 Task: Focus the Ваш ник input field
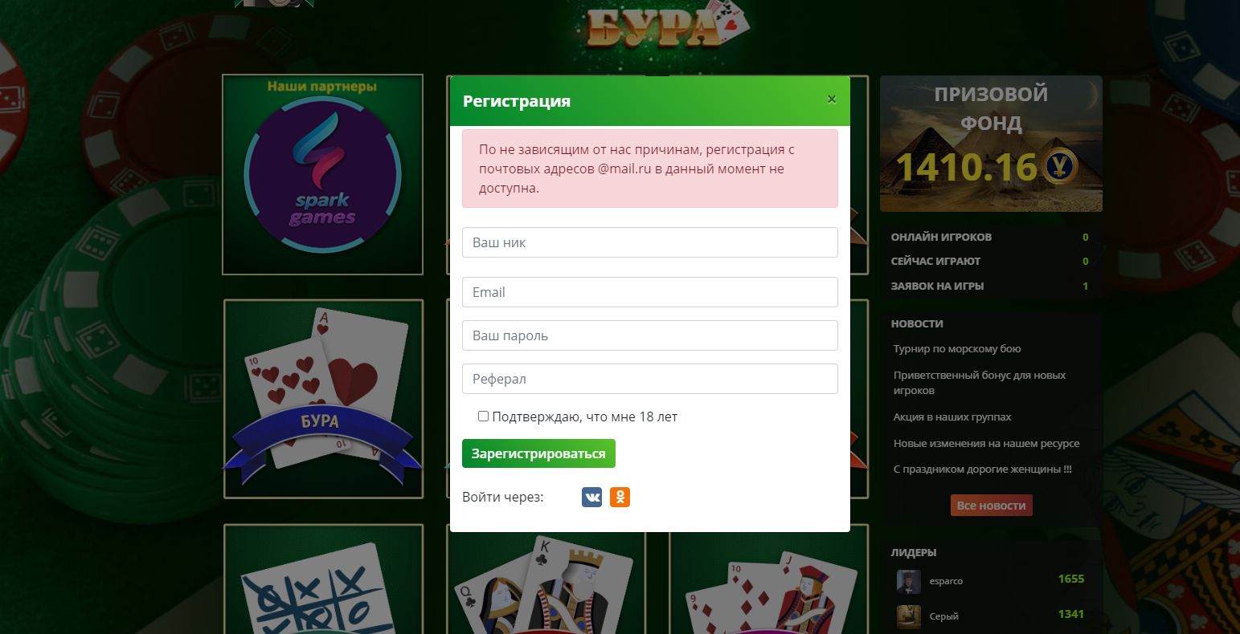click(649, 242)
